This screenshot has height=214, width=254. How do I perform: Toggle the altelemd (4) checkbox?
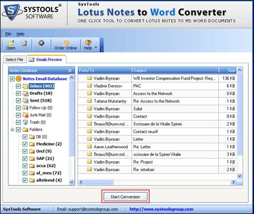pyautogui.click(x=25, y=180)
